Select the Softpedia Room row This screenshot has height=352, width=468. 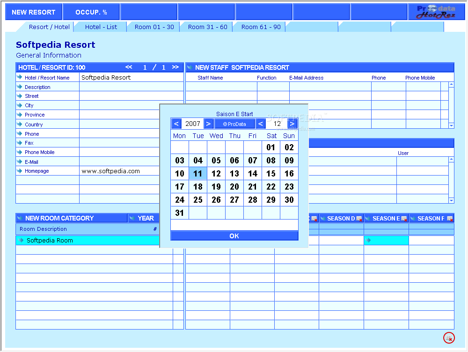[x=88, y=240]
